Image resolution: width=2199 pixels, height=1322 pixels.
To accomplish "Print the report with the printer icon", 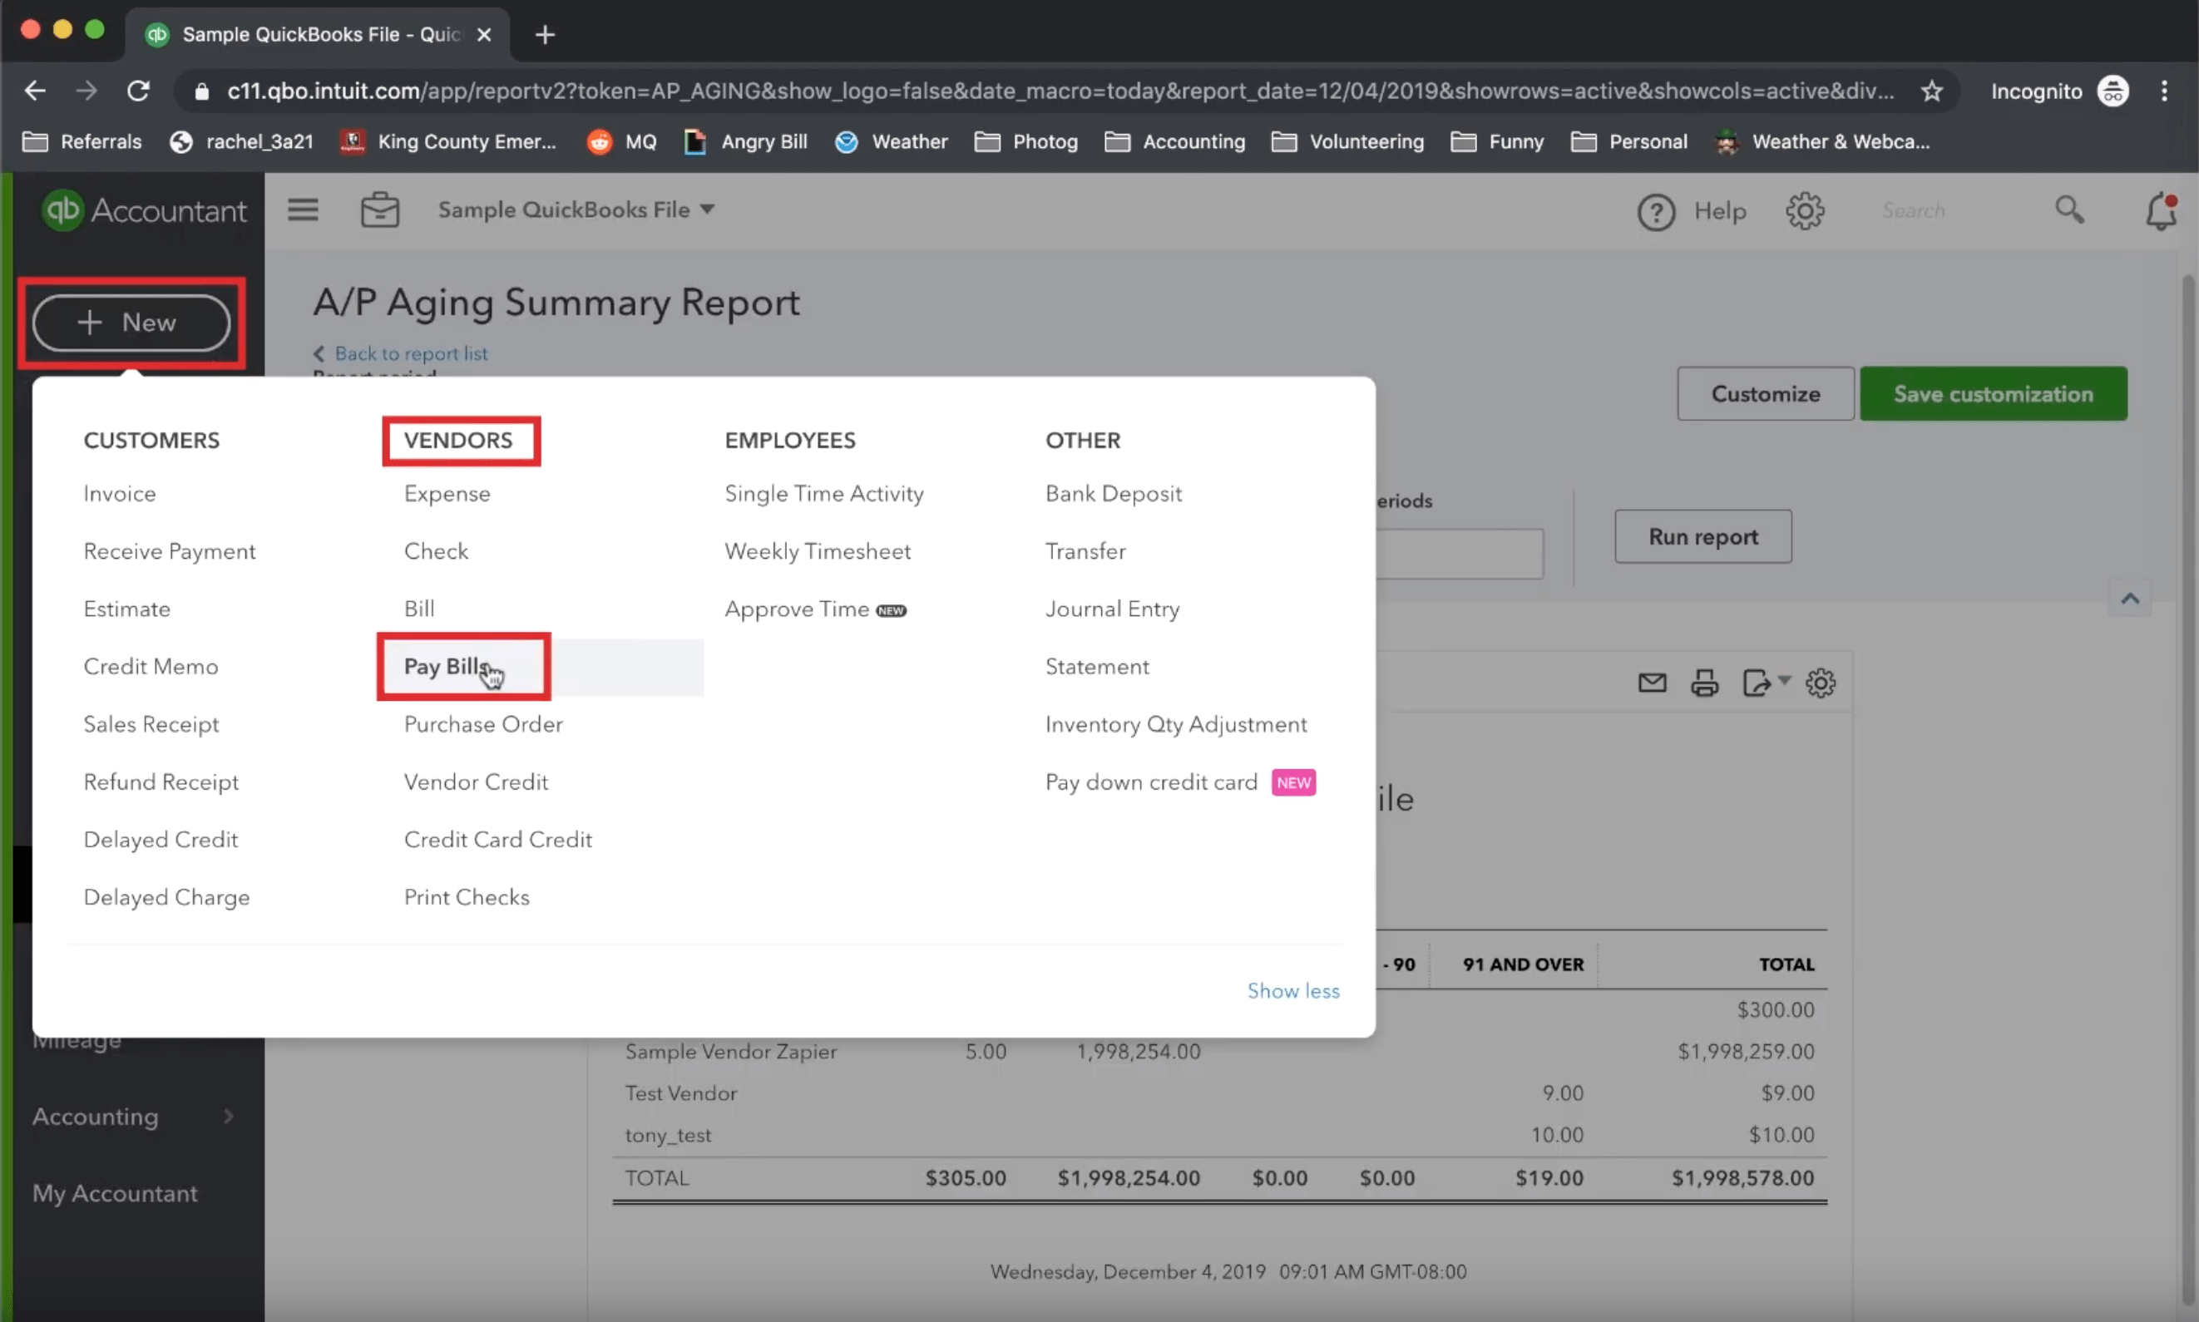I will pyautogui.click(x=1704, y=683).
